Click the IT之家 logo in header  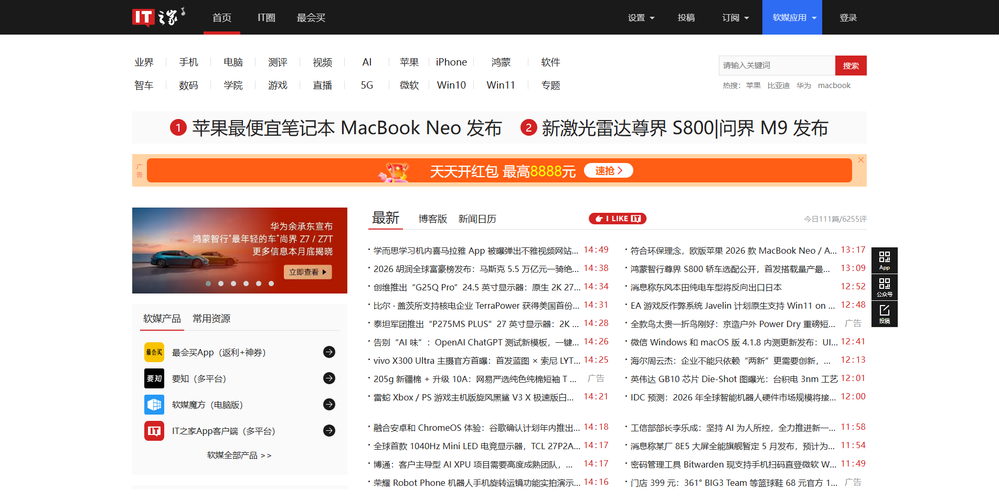[x=158, y=17]
